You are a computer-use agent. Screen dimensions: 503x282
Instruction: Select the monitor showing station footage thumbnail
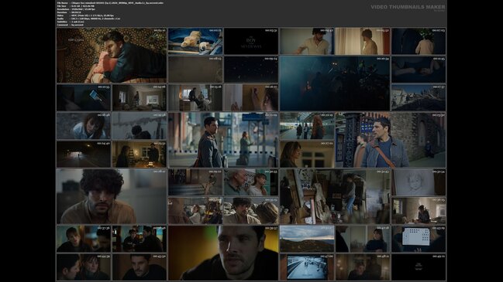307,267
